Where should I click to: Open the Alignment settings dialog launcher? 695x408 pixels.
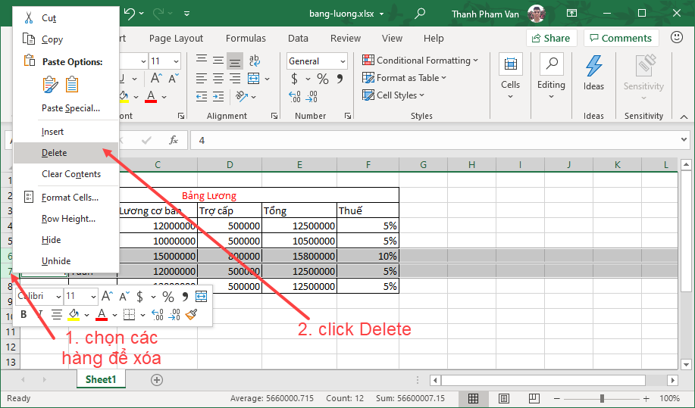click(274, 116)
